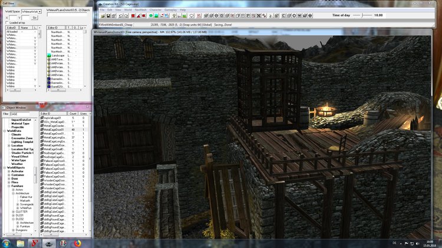
Task: Click the Creation Kit taskbar icon
Action: coord(49,243)
